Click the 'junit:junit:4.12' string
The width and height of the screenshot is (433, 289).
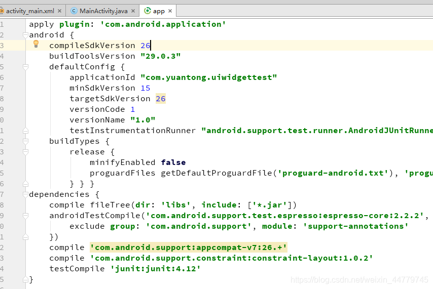(x=156, y=269)
